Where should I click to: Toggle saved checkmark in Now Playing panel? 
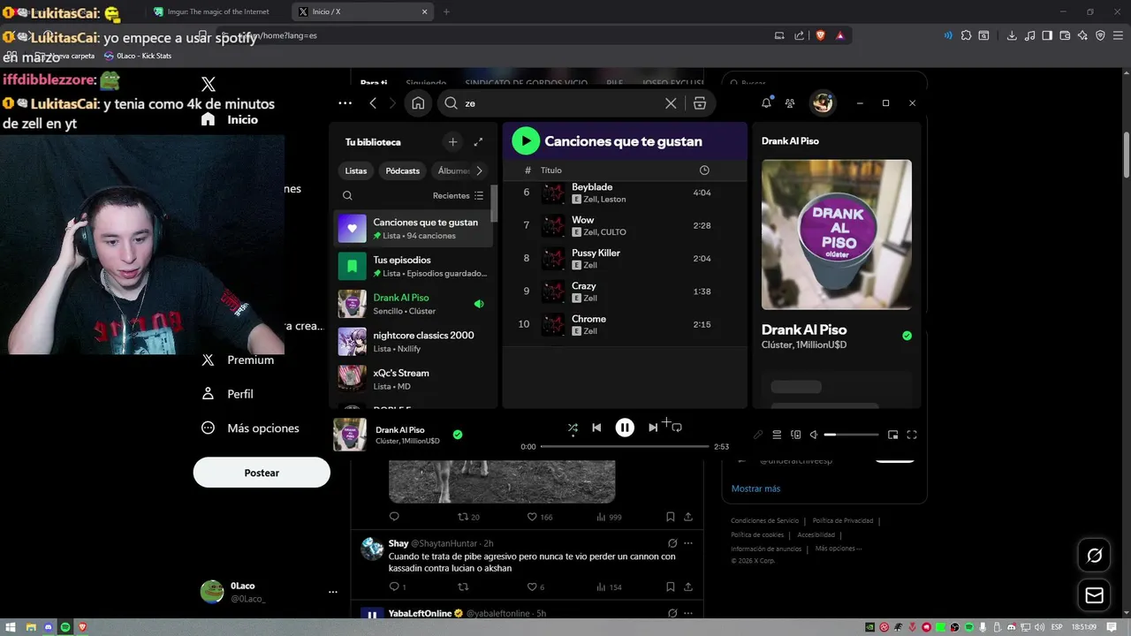tap(907, 336)
